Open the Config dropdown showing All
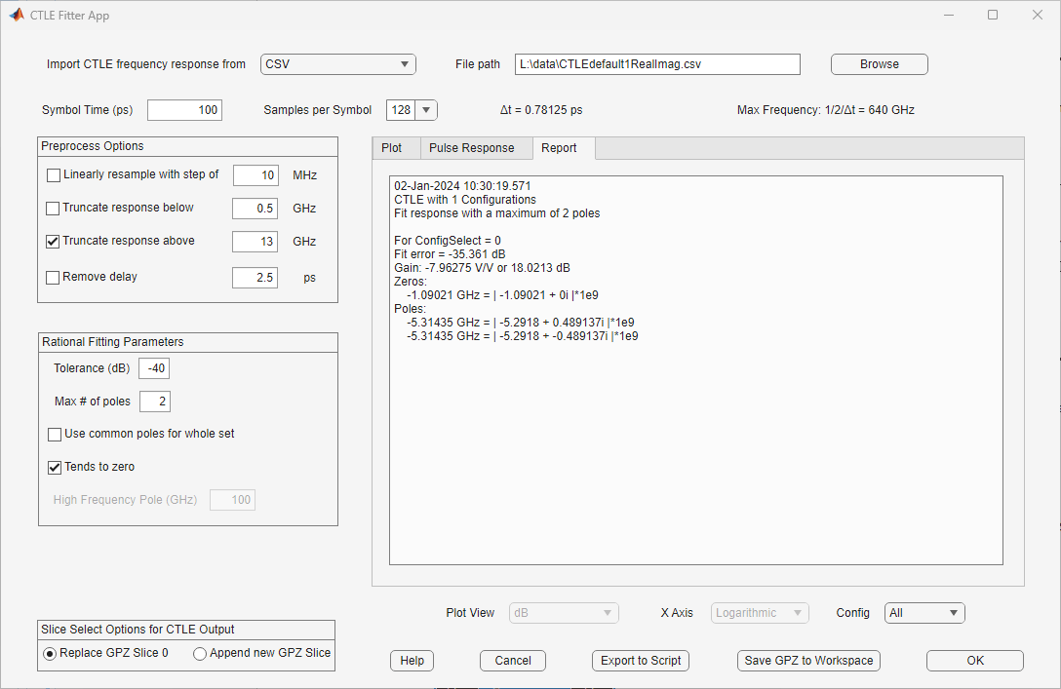 (923, 613)
